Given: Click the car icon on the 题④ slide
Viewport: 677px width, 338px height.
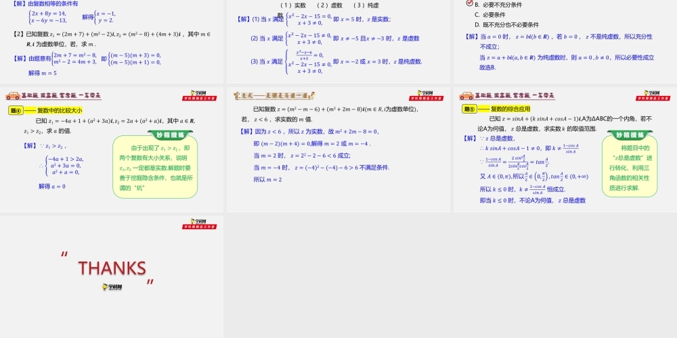Looking at the screenshot, I should (x=12, y=96).
